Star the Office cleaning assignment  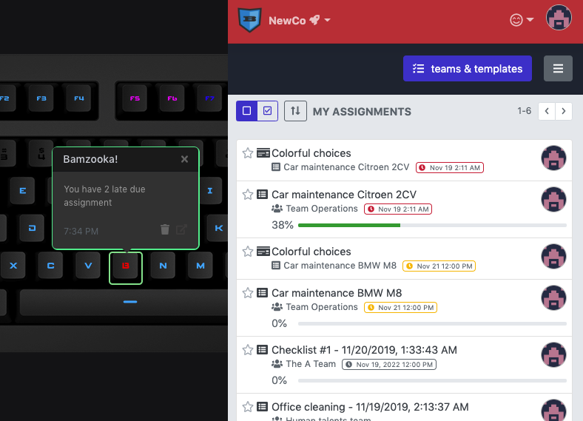(248, 407)
